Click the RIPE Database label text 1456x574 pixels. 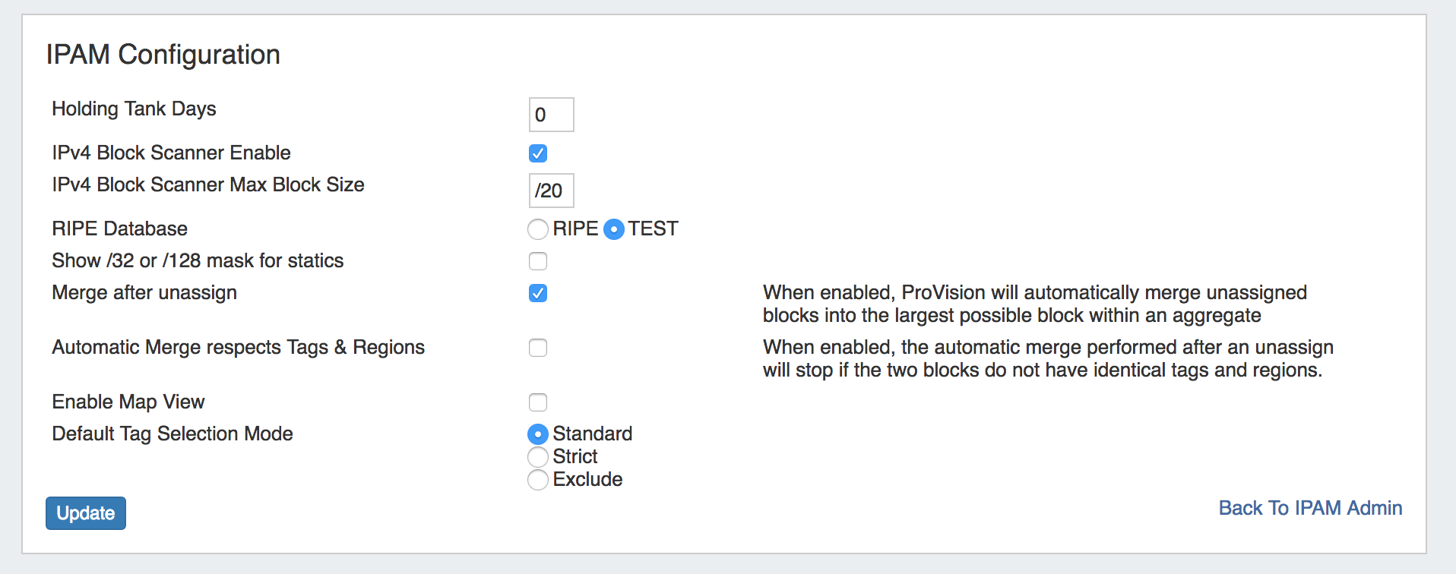119,229
